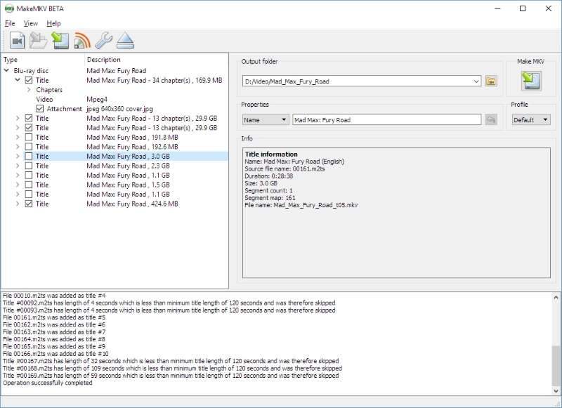The width and height of the screenshot is (562, 408).
Task: Uncheck the 3.0 GB title checkbox
Action: click(x=29, y=155)
